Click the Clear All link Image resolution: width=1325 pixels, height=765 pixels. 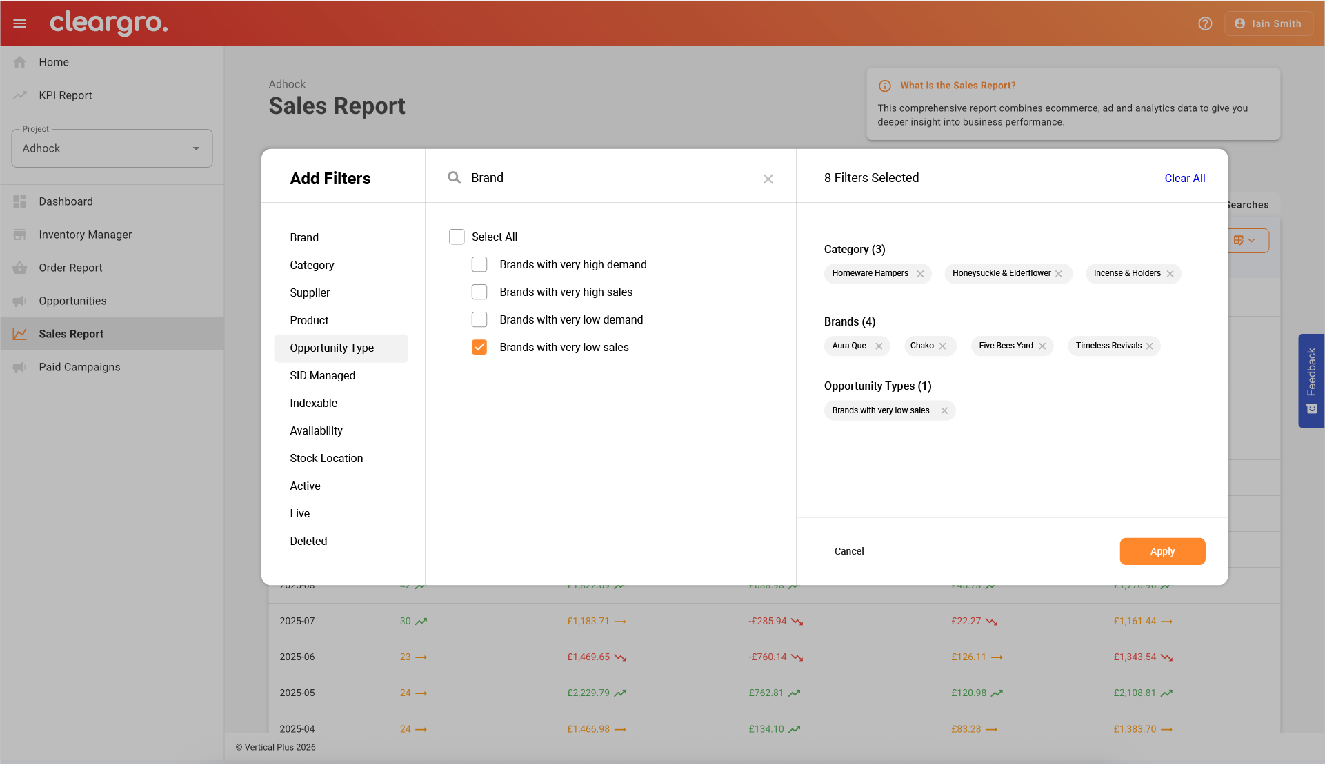[1184, 178]
